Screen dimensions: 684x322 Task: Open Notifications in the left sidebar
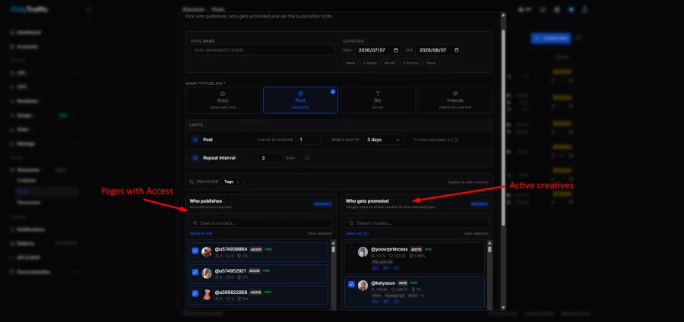click(x=30, y=229)
